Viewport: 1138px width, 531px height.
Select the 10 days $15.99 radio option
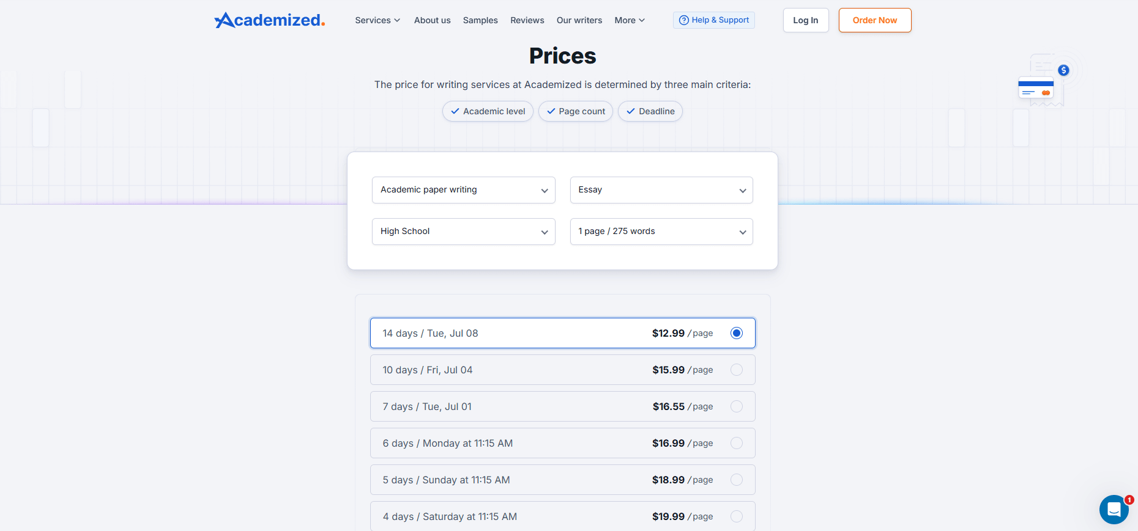(x=737, y=370)
